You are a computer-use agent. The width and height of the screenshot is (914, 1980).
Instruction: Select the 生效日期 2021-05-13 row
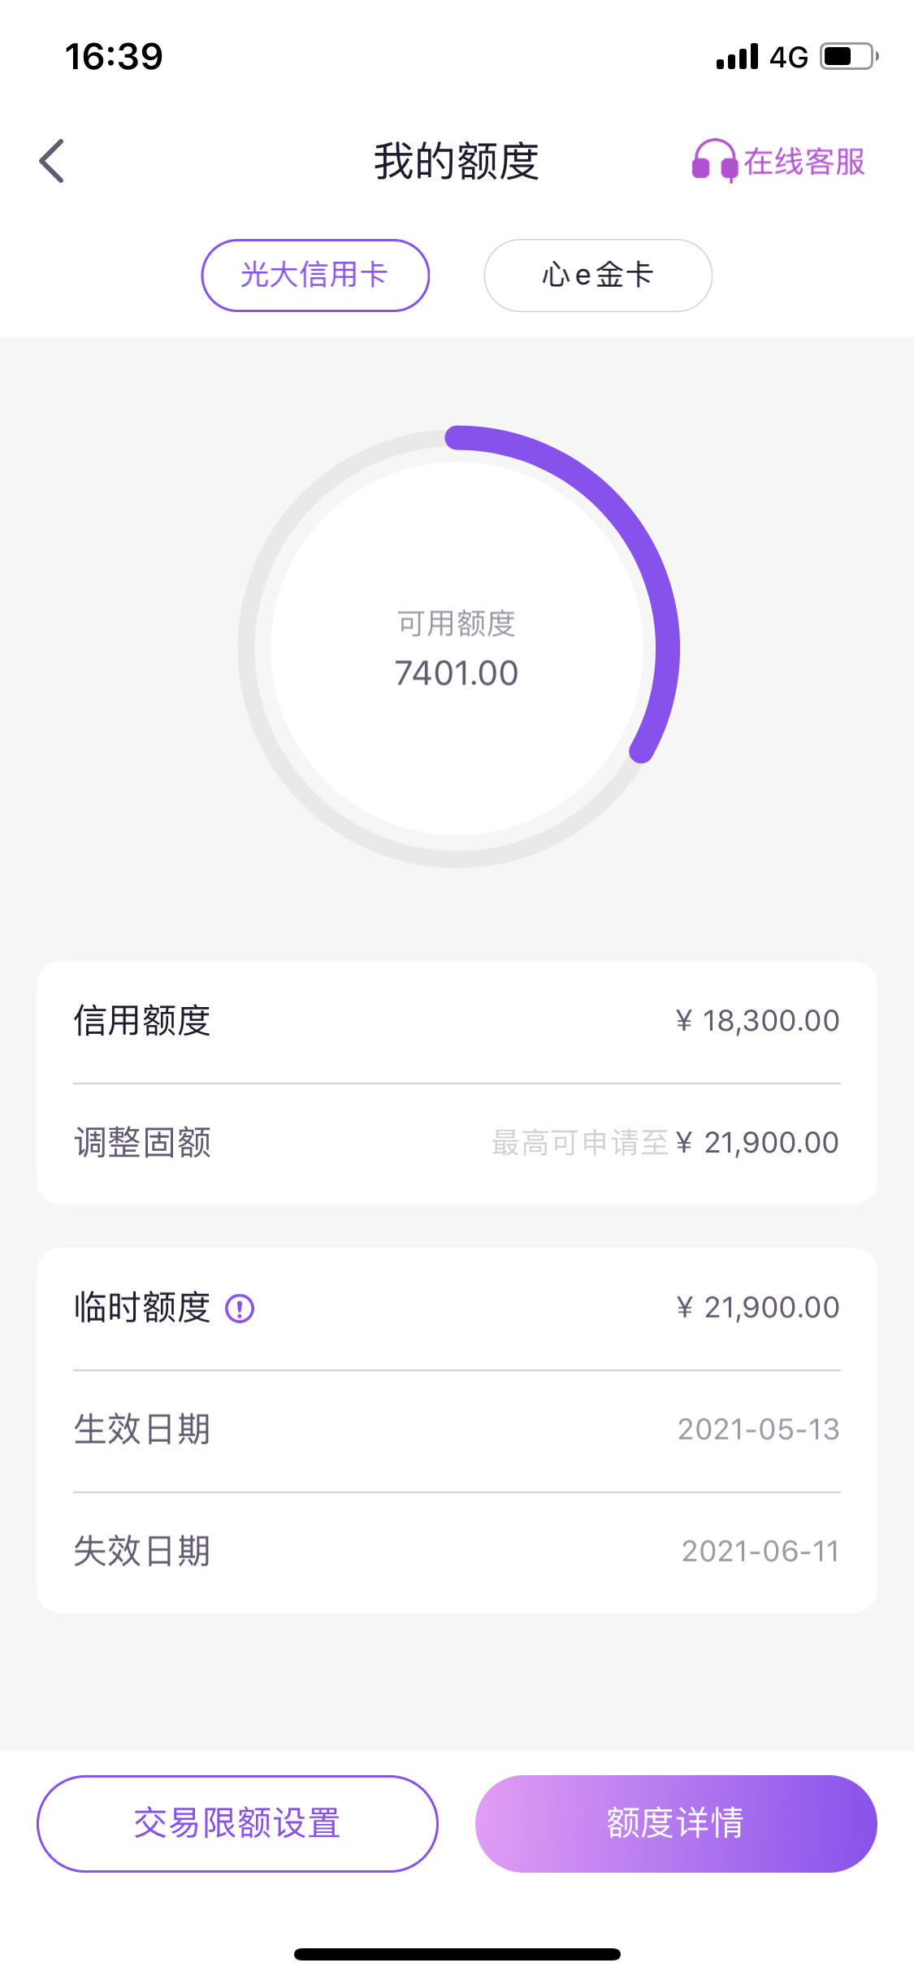(x=457, y=1431)
